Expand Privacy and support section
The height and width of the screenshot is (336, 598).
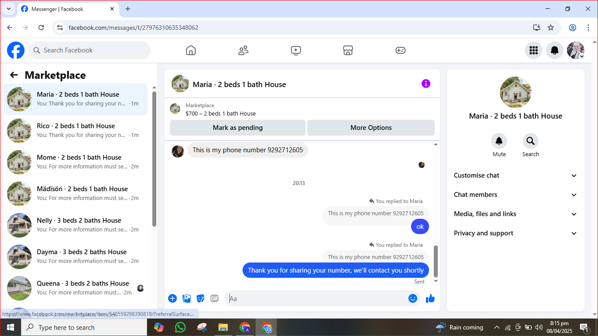515,233
